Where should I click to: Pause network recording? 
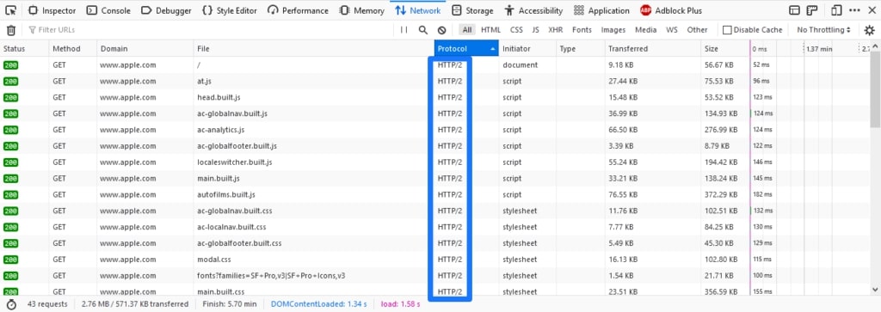point(404,30)
